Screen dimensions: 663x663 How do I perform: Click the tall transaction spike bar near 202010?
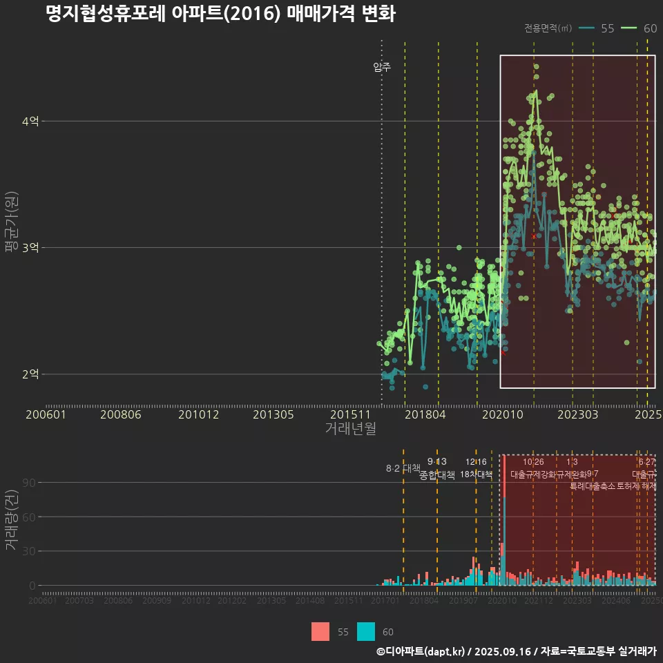(x=504, y=520)
